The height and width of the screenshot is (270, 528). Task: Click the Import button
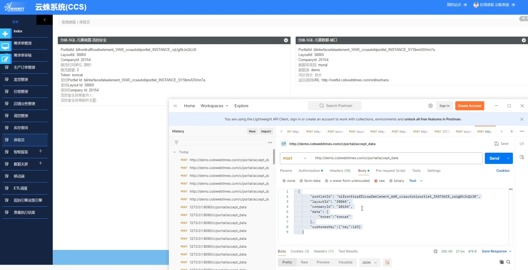click(x=266, y=132)
